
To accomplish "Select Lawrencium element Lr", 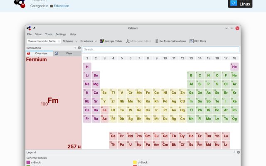I will [x=226, y=145].
